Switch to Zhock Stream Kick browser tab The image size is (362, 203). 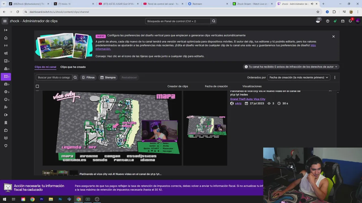point(252,4)
